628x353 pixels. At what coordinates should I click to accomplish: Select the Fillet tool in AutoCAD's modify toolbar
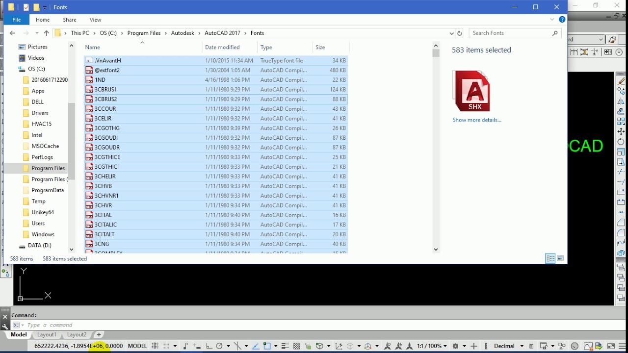pos(622,232)
